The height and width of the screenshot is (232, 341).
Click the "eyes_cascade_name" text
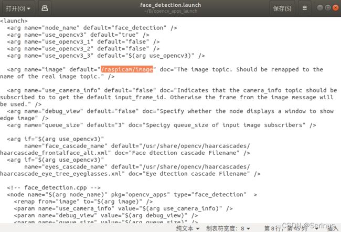74,167
